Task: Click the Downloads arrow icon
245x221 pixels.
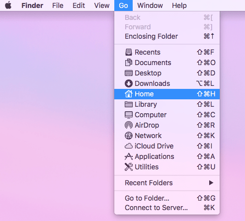Action: 129,83
